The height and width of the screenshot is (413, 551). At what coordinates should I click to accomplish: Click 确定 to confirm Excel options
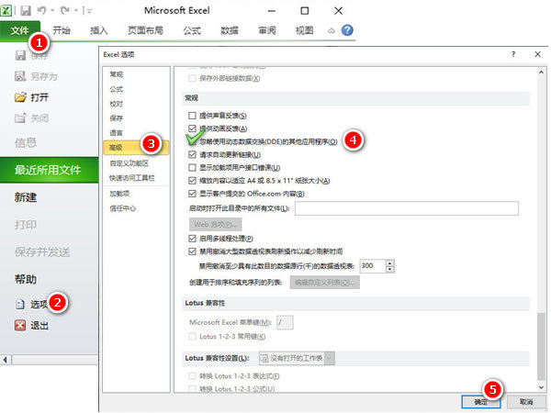(x=481, y=402)
